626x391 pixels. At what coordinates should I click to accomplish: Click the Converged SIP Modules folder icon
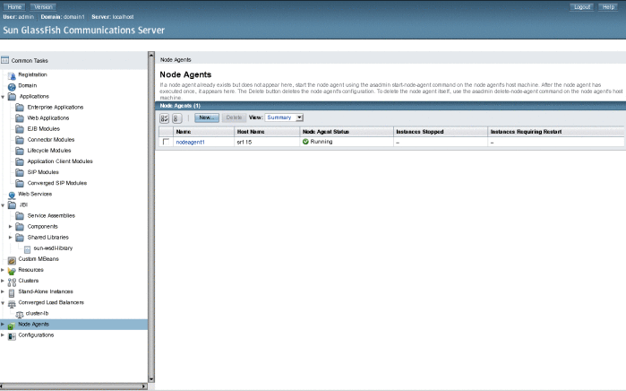coord(20,183)
